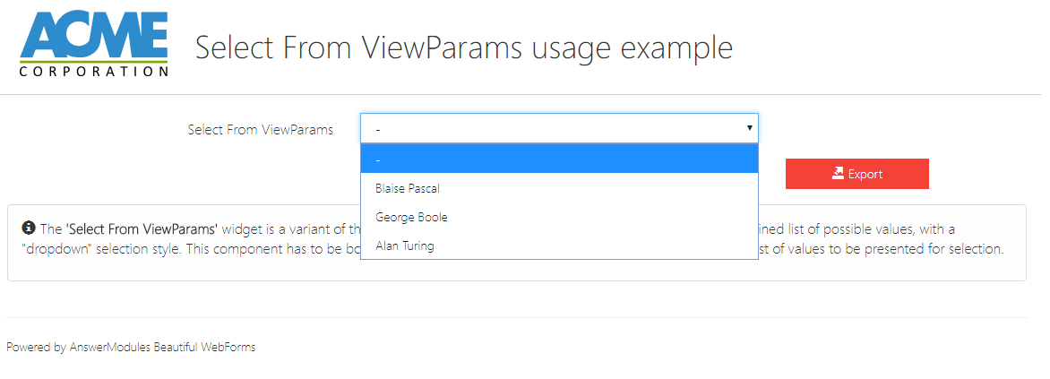
Task: Open the Select From ViewParams combo box
Action: [558, 128]
